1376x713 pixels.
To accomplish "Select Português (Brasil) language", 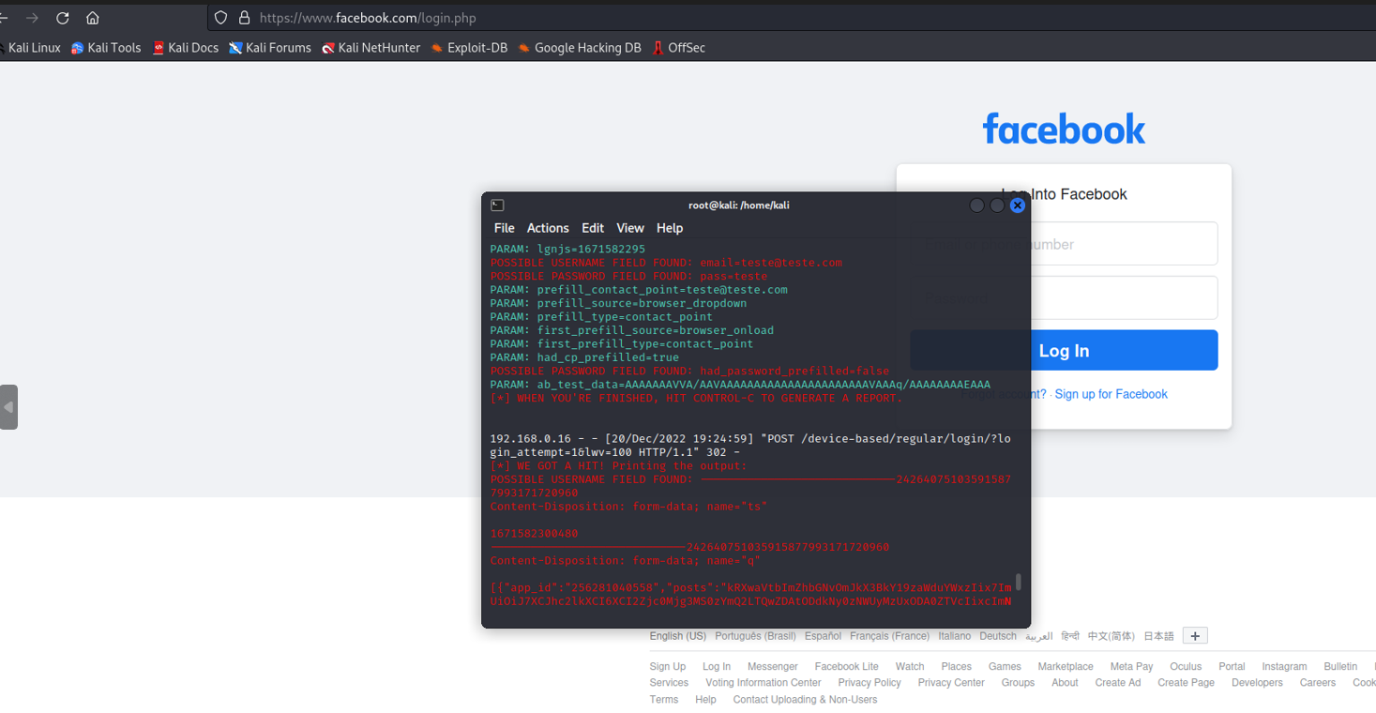I will (755, 636).
